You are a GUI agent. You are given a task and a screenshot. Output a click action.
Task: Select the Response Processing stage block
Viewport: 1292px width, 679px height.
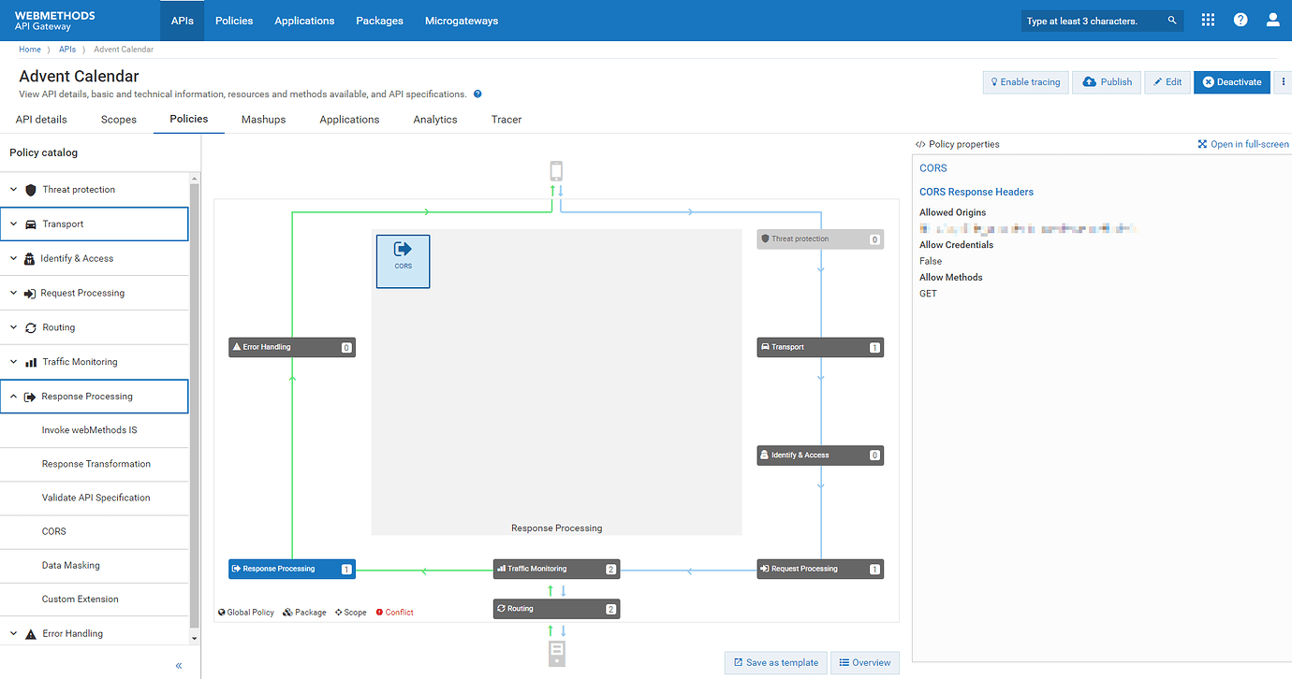click(x=292, y=569)
